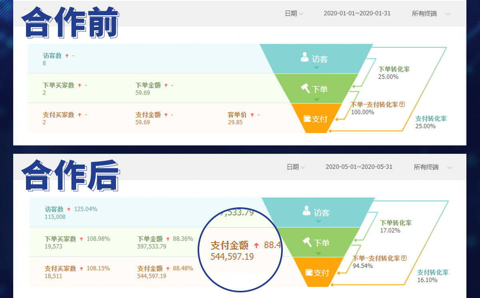
Task: Click help icon beside 下单-支付转化率 94.54%
Action: 404,258
